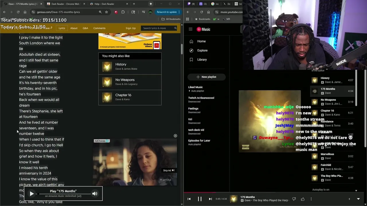Screen dimensions: 367x206
Task: Play History in the queue
Action: pyautogui.click(x=333, y=80)
